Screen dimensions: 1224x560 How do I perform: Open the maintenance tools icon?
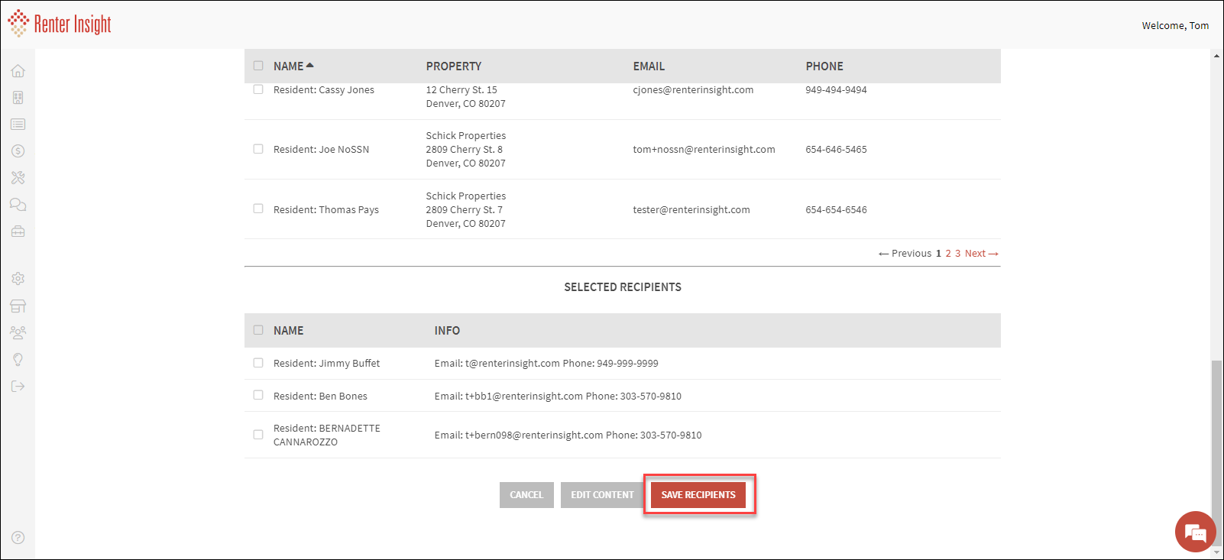point(18,178)
